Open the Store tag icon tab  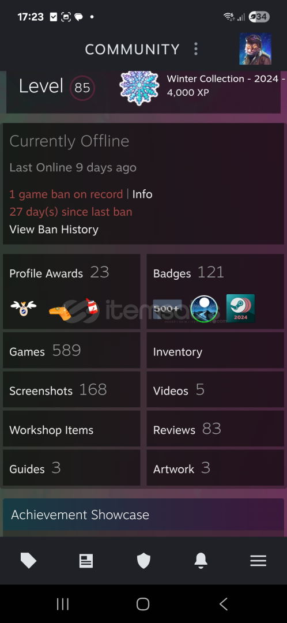click(29, 561)
